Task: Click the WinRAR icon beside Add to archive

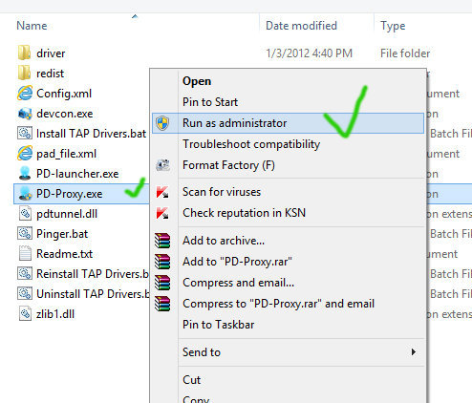Action: (162, 241)
